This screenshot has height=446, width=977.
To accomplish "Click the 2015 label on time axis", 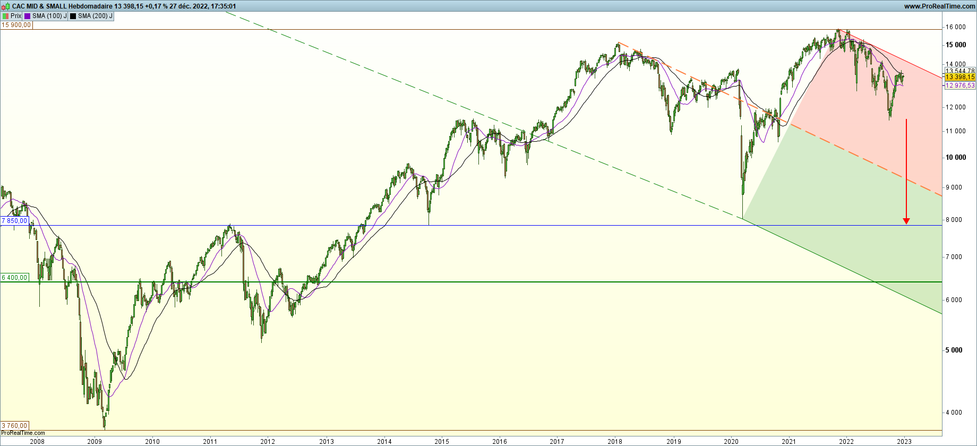I will click(x=442, y=441).
